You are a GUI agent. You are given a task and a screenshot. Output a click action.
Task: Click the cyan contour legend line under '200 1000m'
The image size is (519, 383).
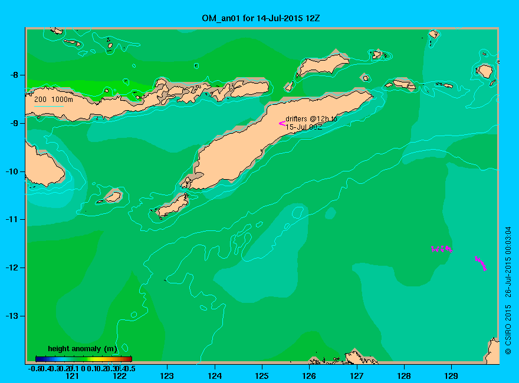coord(48,106)
